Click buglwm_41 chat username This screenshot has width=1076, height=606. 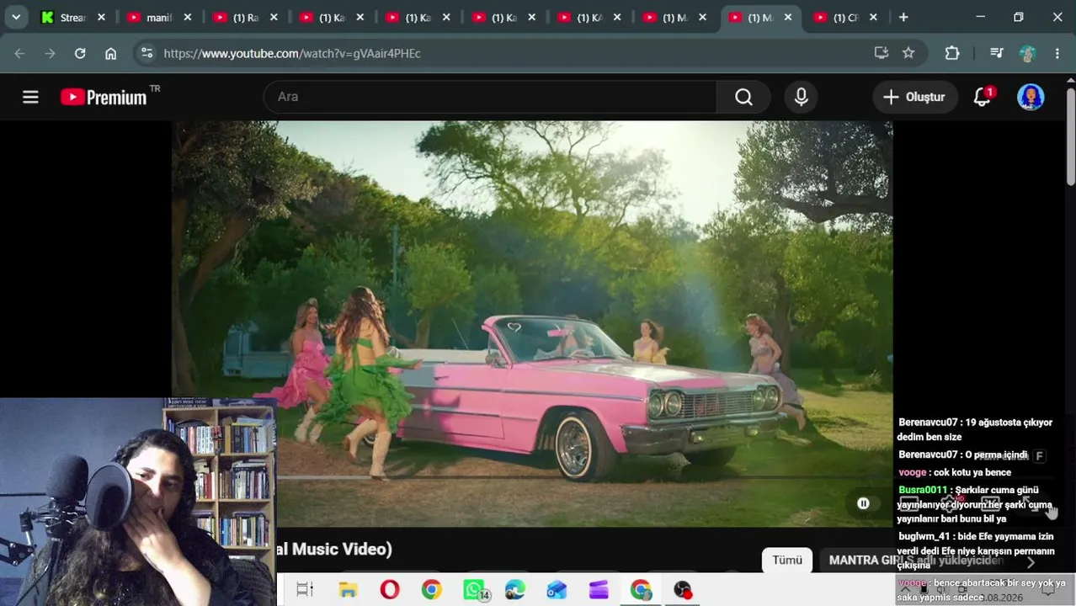pyautogui.click(x=924, y=536)
